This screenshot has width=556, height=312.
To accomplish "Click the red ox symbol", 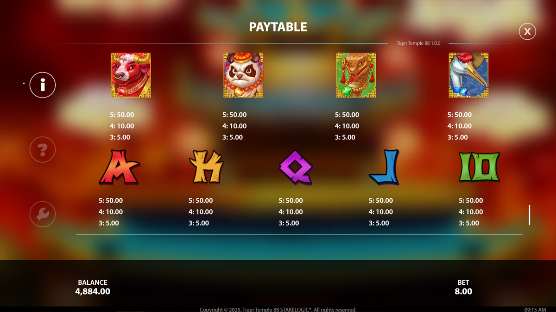I will point(131,75).
